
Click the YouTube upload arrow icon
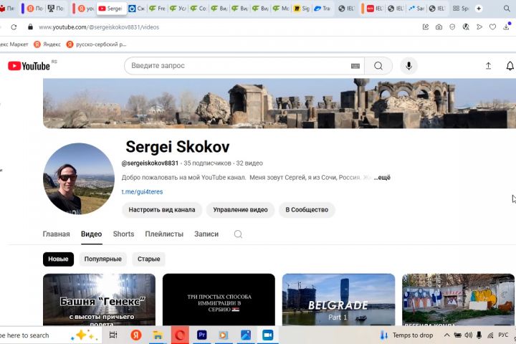pos(488,66)
